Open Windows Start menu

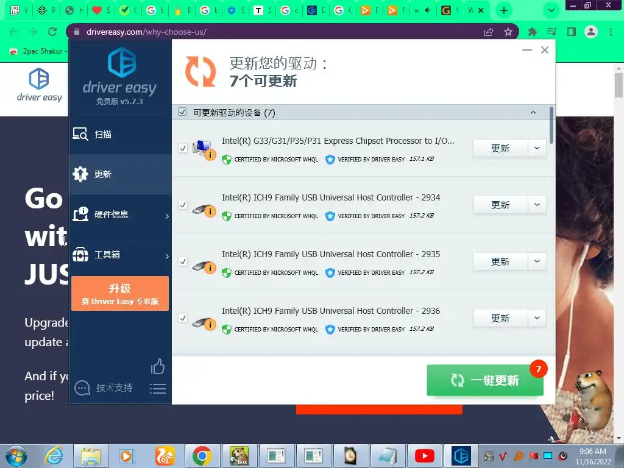16,456
